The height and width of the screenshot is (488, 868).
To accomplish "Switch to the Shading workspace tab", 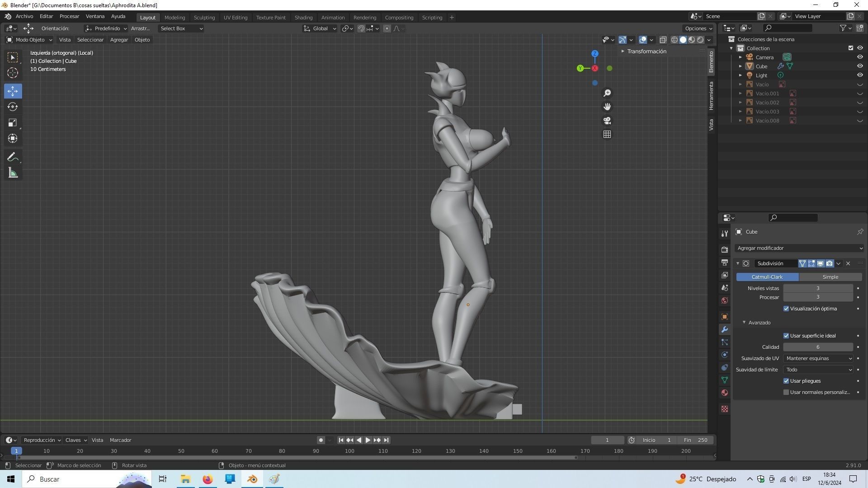I will (x=303, y=18).
